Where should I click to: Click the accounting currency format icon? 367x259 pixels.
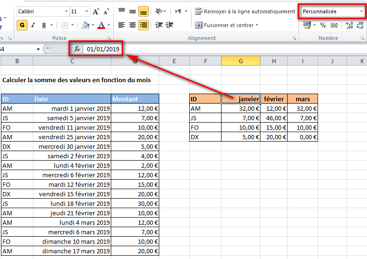pos(307,25)
